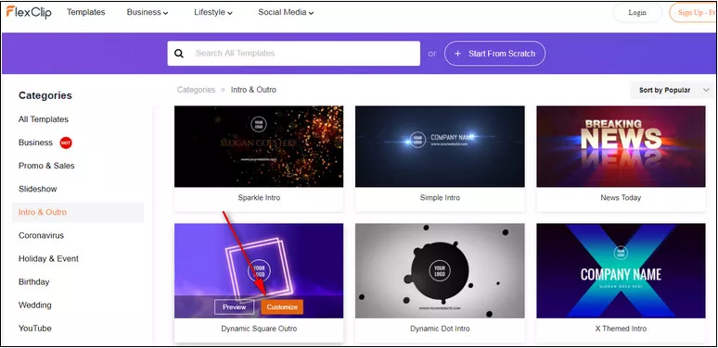Viewport: 718px width, 348px height.
Task: Click the Categories breadcrumb link
Action: pos(196,90)
